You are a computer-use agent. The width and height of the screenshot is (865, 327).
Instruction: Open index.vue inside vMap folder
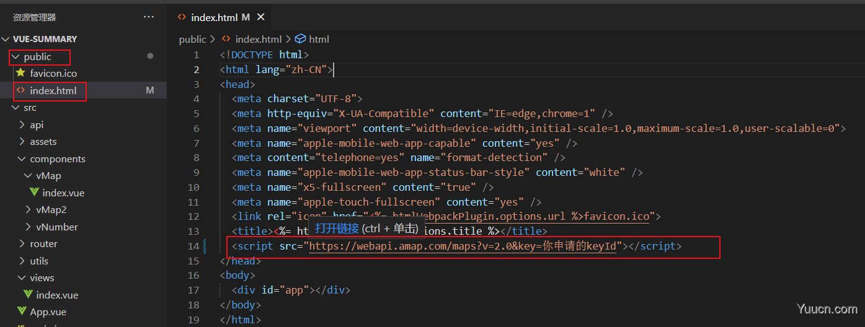63,193
